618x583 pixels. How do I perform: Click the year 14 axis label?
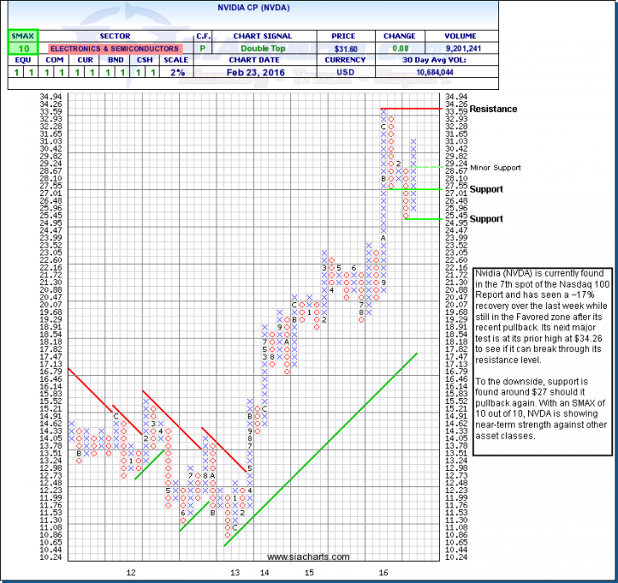point(266,574)
